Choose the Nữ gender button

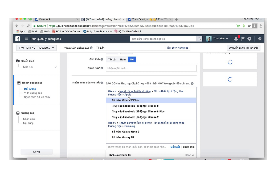click(132, 59)
